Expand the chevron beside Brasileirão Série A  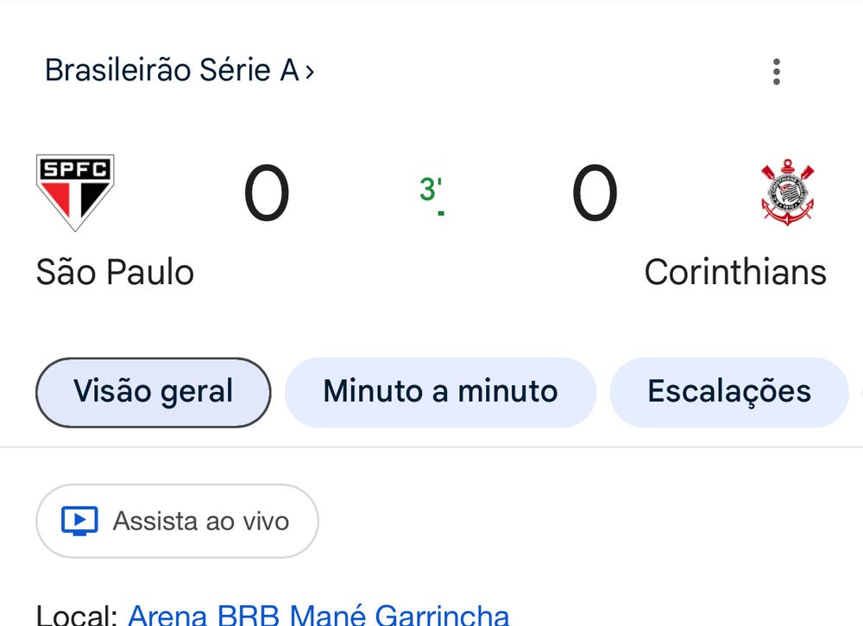(310, 71)
